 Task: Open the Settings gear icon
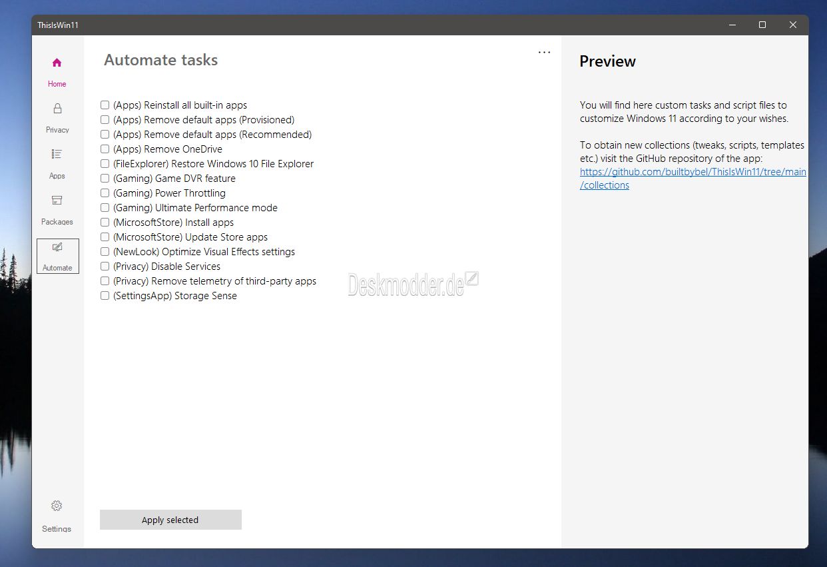pos(57,506)
